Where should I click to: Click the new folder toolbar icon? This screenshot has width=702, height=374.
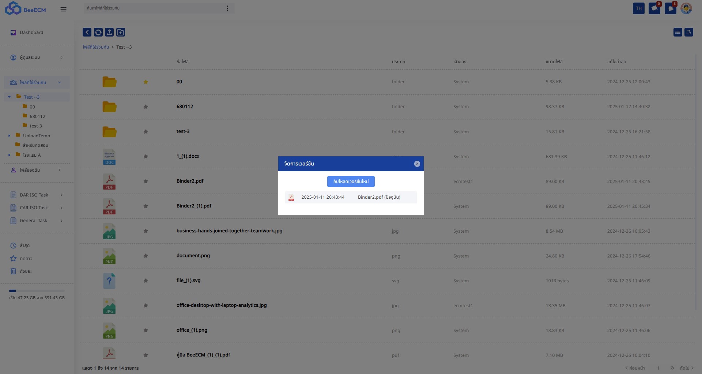pyautogui.click(x=121, y=33)
